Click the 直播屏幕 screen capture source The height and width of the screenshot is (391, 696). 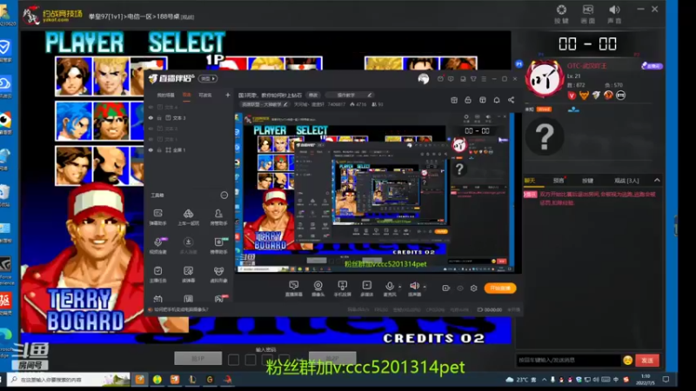(x=294, y=288)
